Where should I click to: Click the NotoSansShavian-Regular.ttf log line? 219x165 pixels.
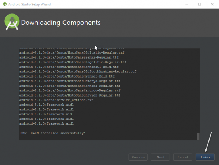click(70, 95)
